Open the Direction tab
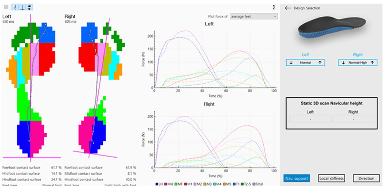The width and height of the screenshot is (383, 189). [366, 178]
